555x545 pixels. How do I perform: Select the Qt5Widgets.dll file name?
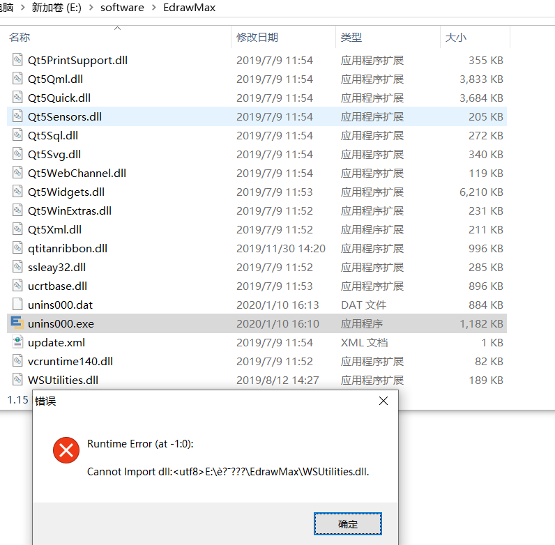[x=66, y=192]
